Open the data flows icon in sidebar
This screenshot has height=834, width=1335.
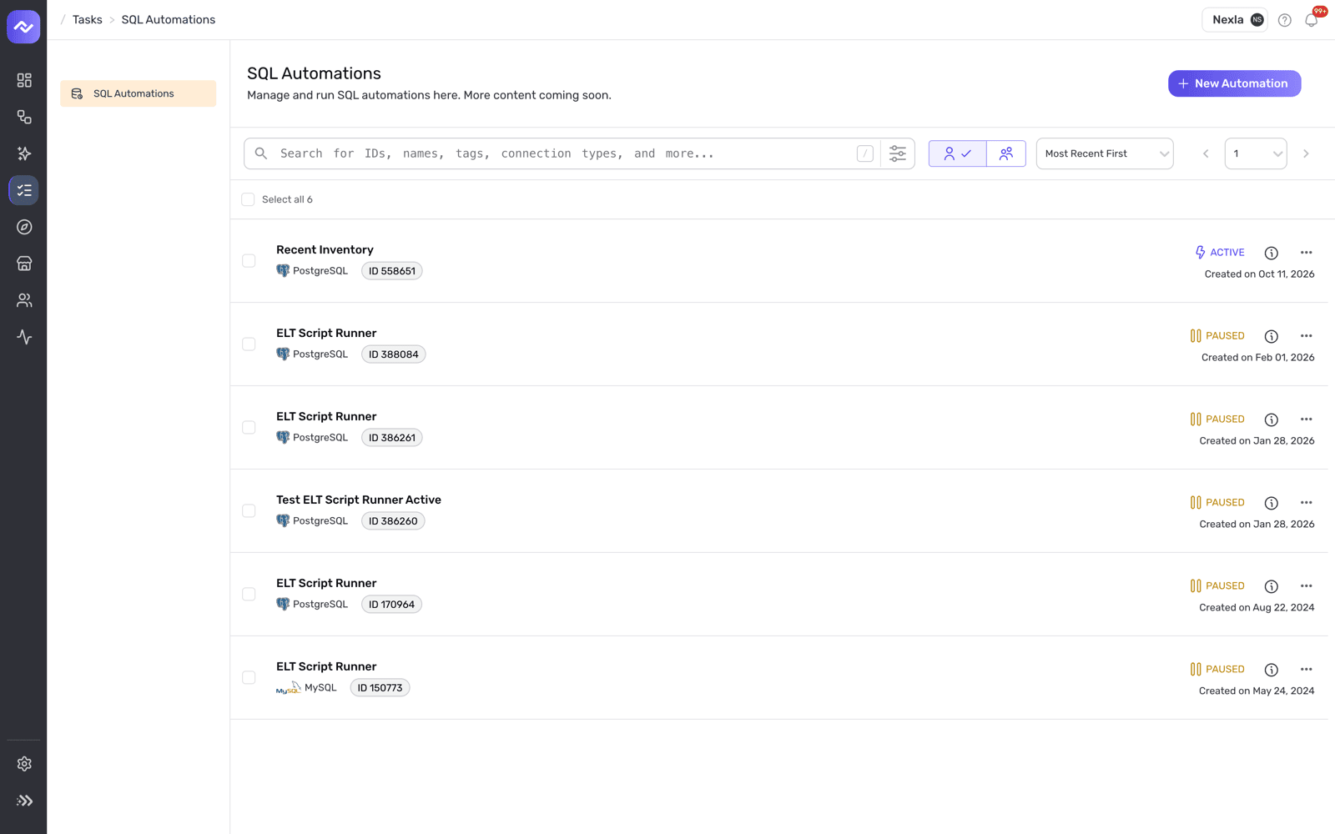point(24,117)
